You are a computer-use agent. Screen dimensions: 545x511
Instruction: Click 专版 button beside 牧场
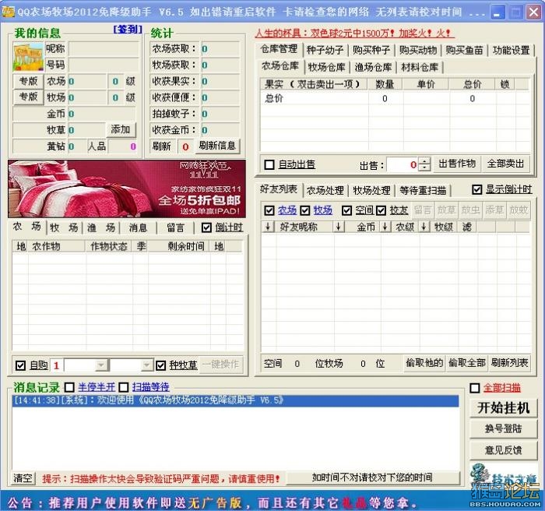(28, 97)
